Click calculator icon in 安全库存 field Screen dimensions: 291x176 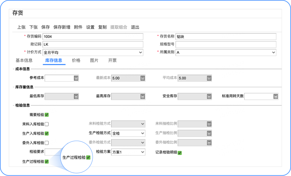point(209,96)
